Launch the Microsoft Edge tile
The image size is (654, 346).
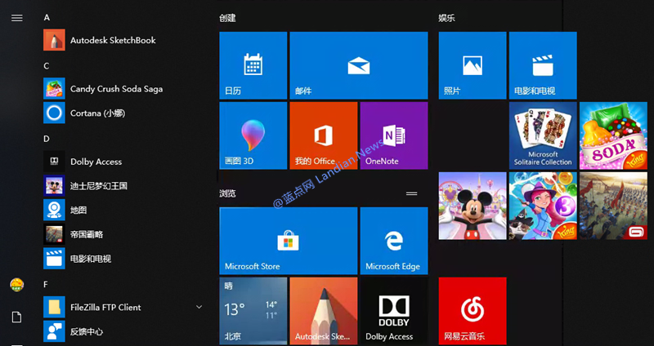pos(394,241)
